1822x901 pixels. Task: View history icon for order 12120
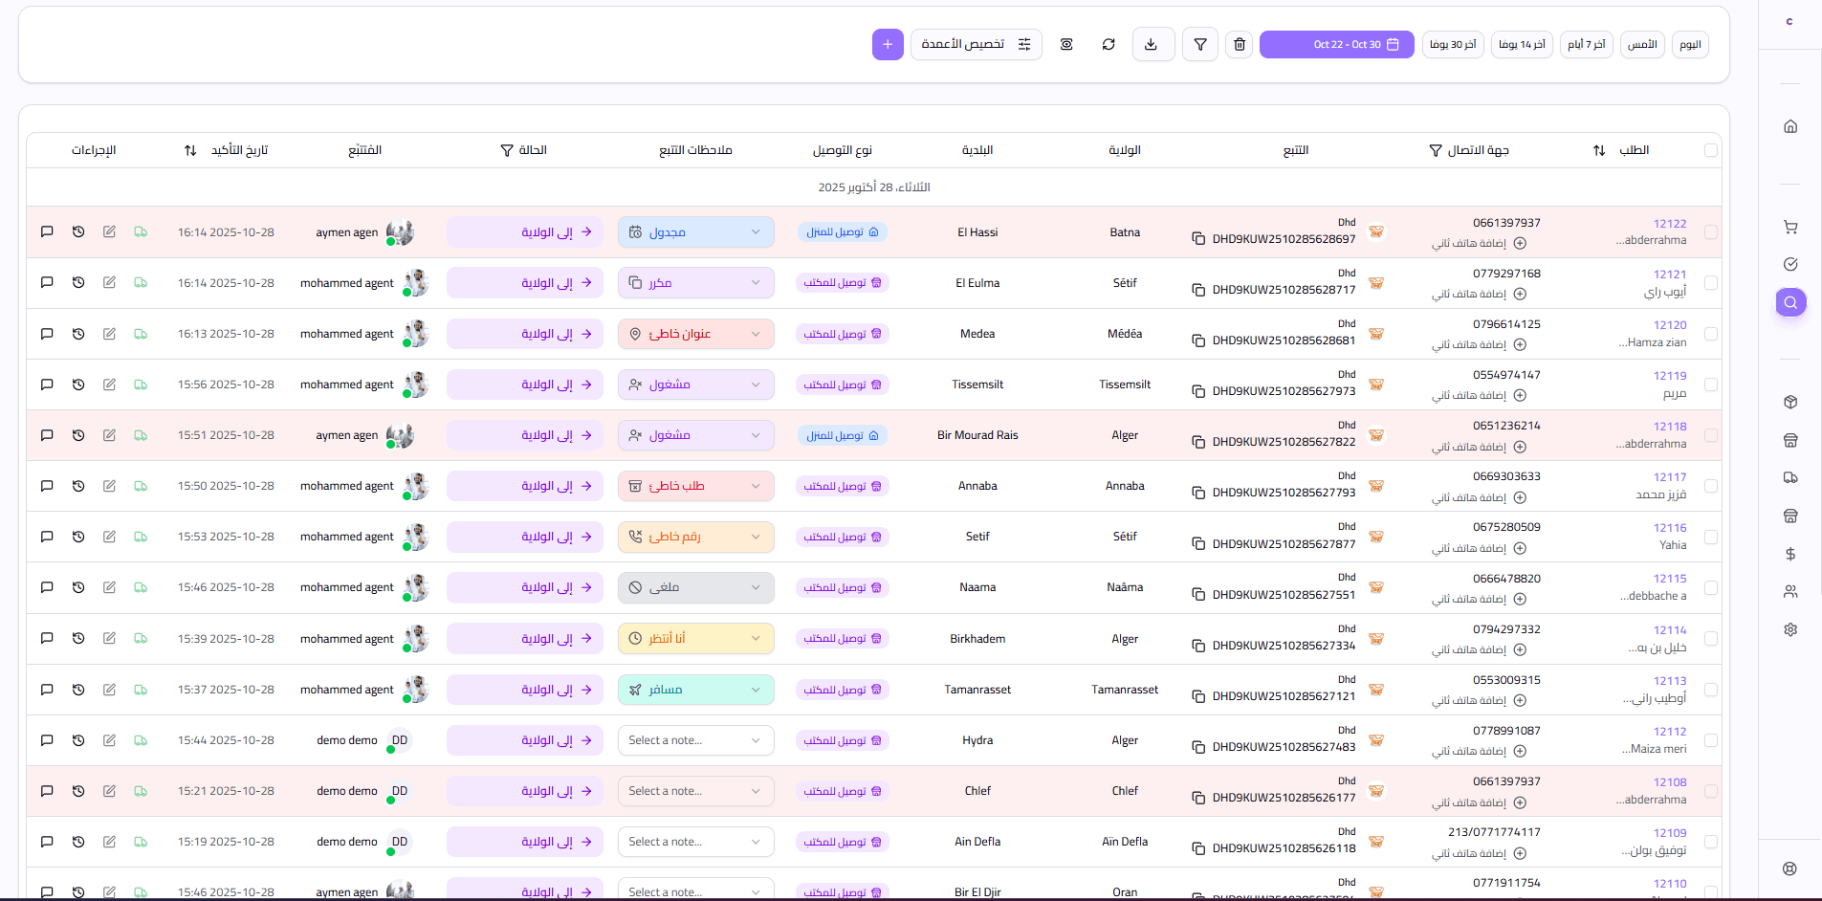coord(78,334)
